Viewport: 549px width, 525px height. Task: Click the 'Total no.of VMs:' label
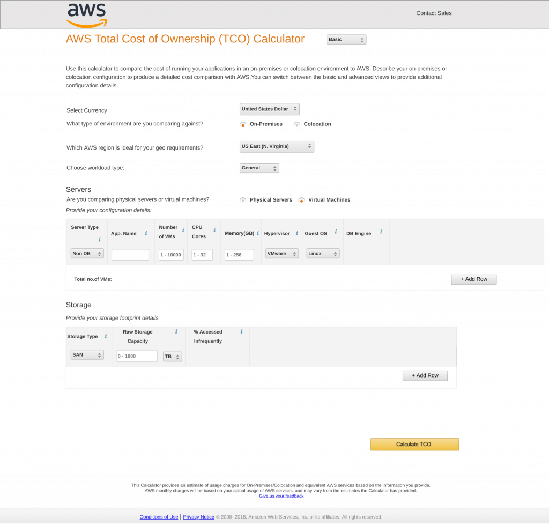point(93,279)
